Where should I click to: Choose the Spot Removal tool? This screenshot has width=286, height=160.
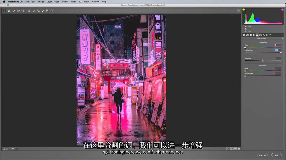pyautogui.click(x=34, y=11)
